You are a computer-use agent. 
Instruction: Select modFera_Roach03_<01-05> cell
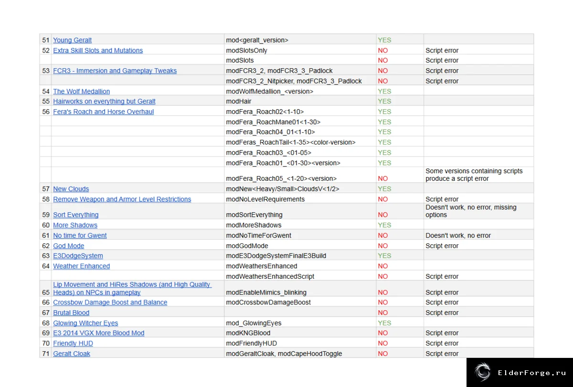300,153
